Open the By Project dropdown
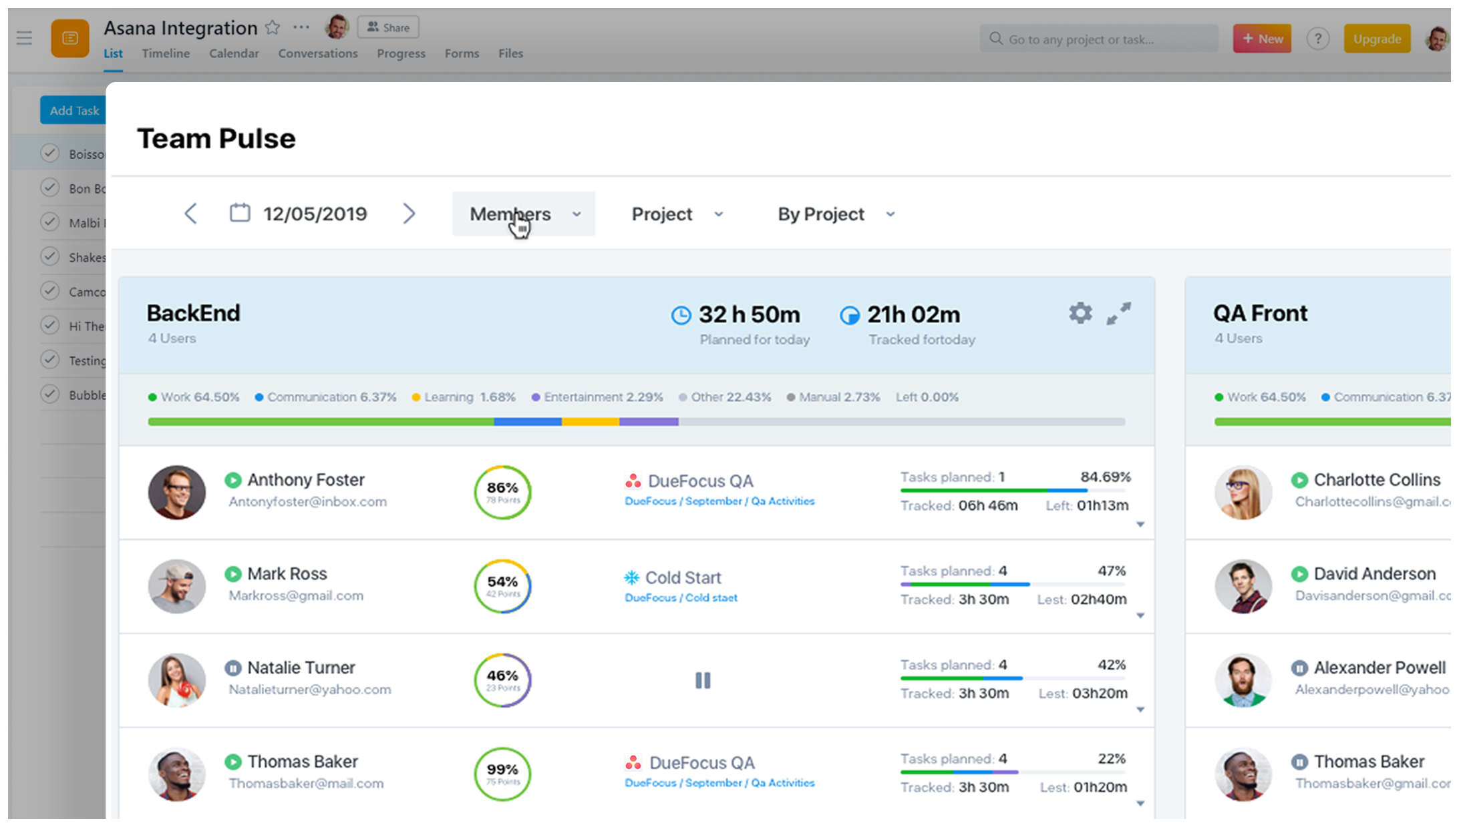This screenshot has height=827, width=1459. 835,214
